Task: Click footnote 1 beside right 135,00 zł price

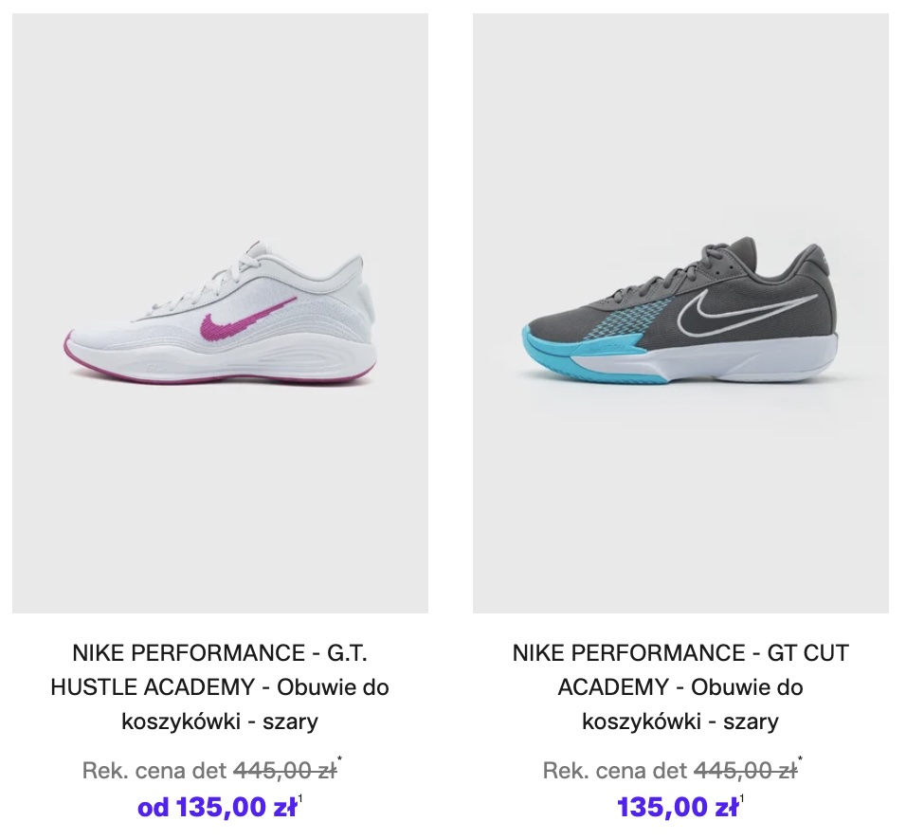Action: click(x=742, y=799)
